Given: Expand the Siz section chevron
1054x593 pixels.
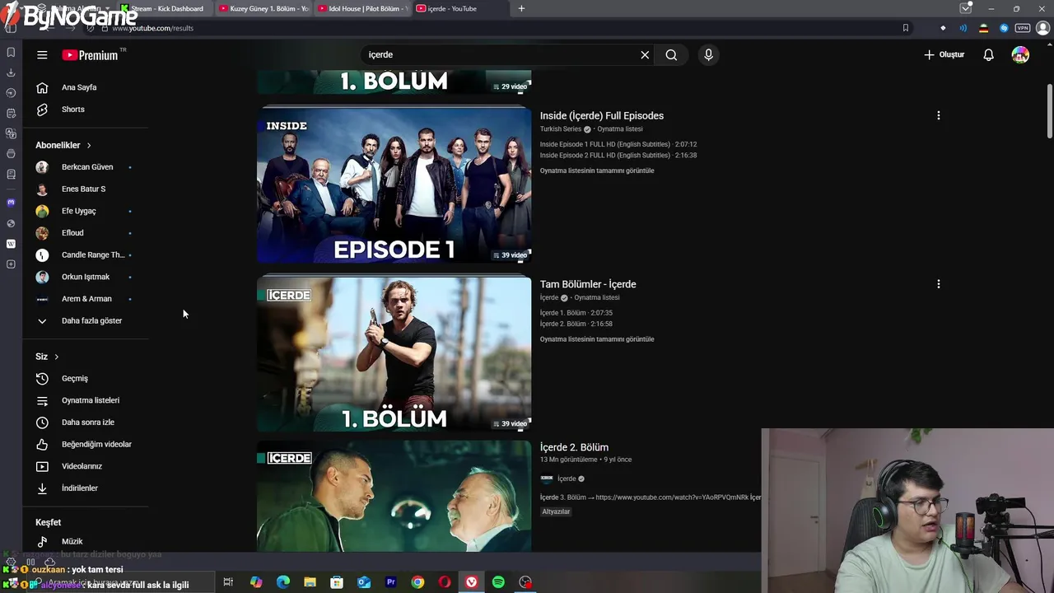Looking at the screenshot, I should coord(56,357).
